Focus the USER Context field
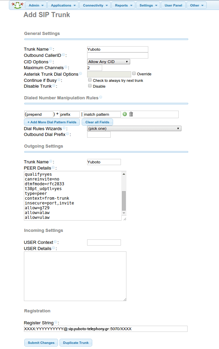The width and height of the screenshot is (219, 349). 104,242
